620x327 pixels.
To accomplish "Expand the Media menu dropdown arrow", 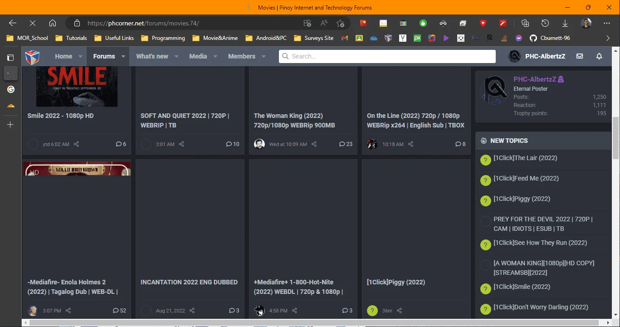I will click(215, 56).
